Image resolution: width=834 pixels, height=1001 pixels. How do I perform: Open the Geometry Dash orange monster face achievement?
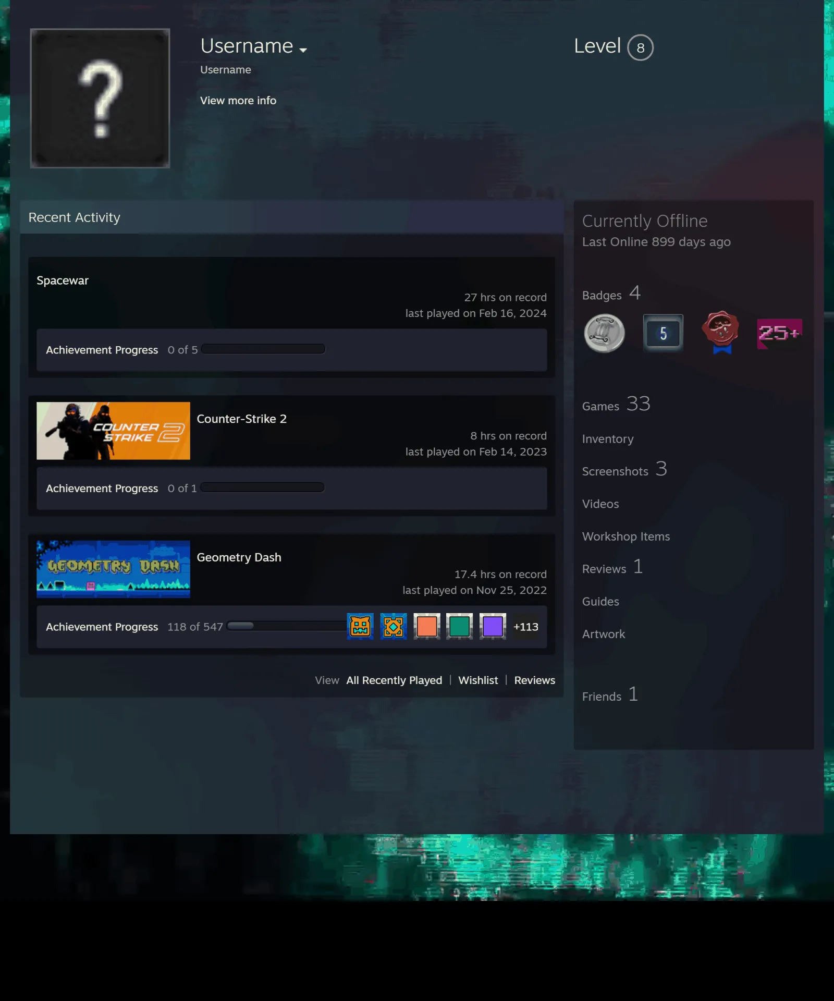[360, 626]
